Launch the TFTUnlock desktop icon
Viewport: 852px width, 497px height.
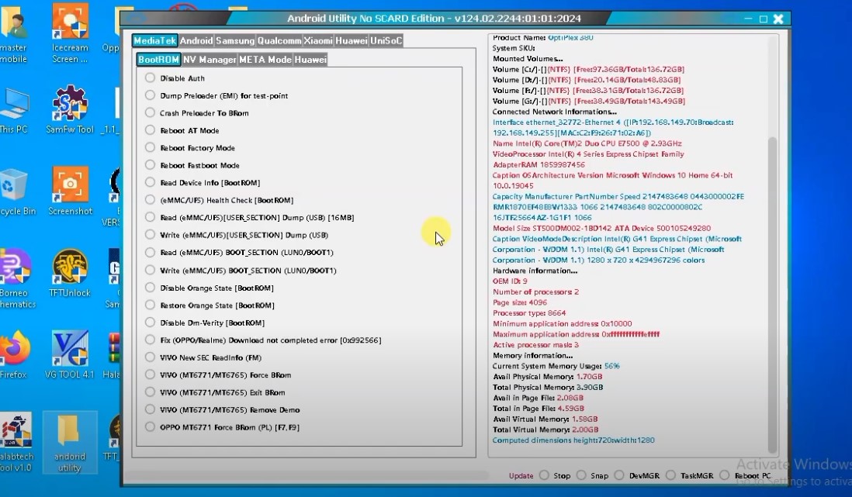(x=70, y=273)
